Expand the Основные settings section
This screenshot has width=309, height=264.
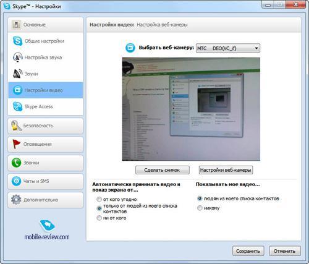[46, 25]
